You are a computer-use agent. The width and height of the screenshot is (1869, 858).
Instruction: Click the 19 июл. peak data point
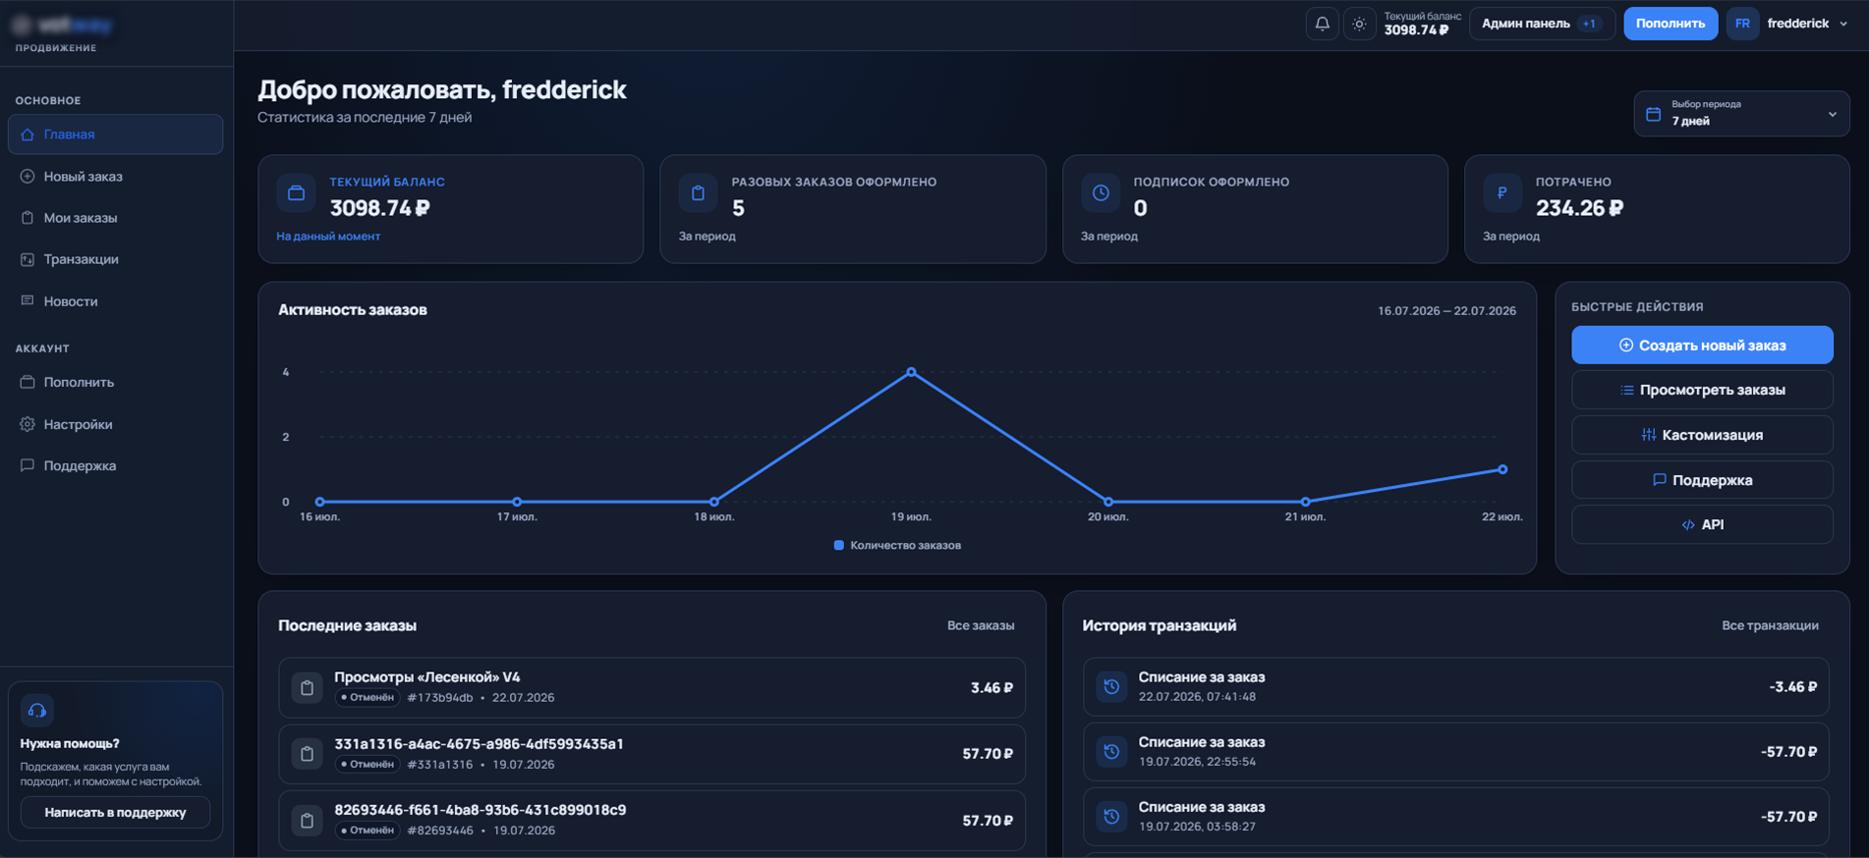[x=911, y=372]
